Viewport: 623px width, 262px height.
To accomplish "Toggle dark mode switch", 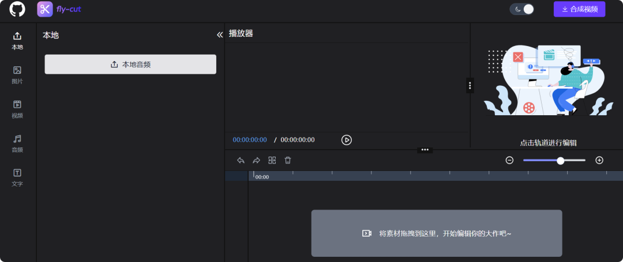I will tap(521, 9).
